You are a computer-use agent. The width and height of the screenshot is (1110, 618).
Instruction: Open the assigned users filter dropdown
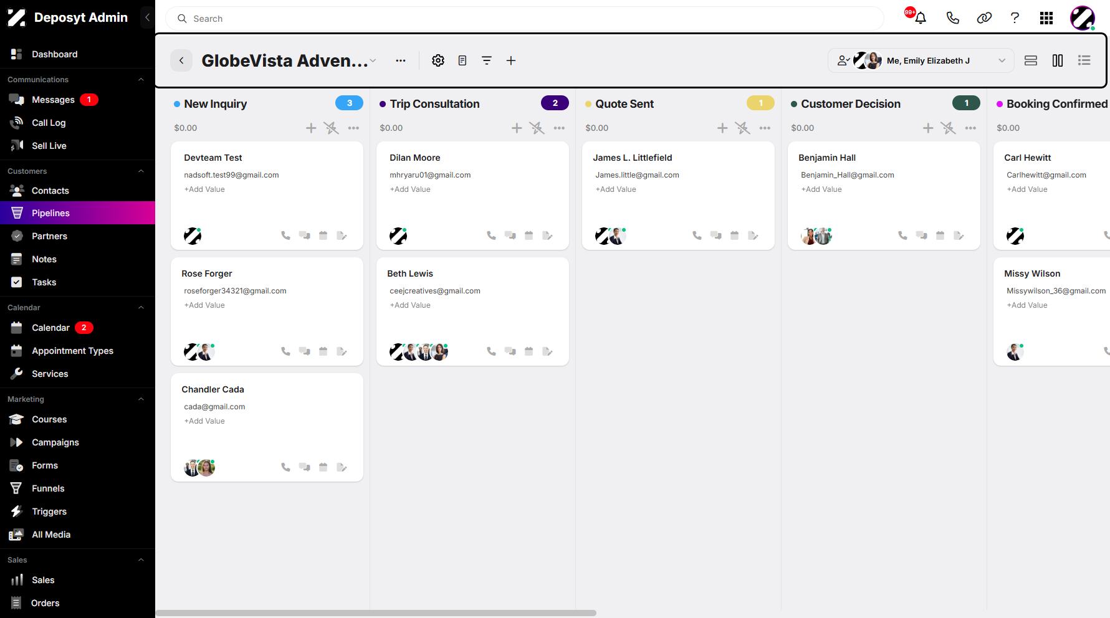coord(921,60)
